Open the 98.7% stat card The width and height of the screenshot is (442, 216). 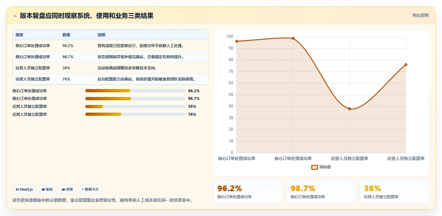pyautogui.click(x=321, y=192)
